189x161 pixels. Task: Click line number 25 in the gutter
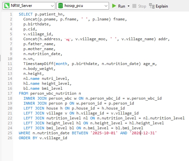(10, 133)
